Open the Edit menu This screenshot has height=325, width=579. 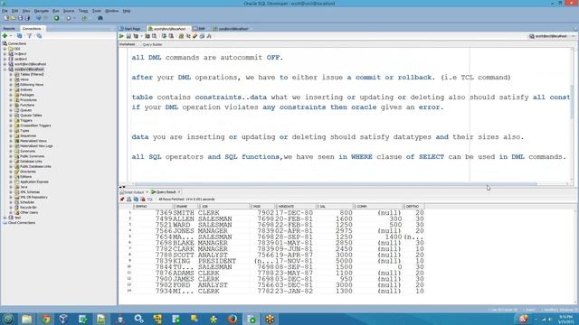click(15, 11)
